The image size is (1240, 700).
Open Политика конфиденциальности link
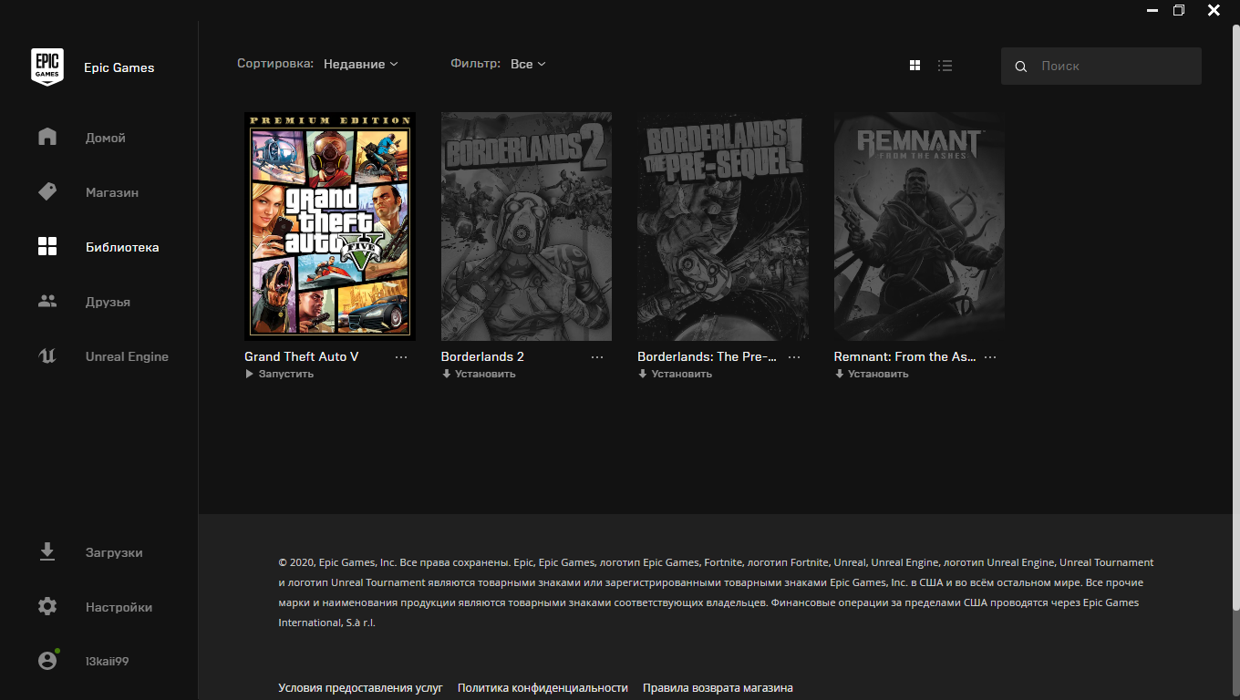[542, 688]
